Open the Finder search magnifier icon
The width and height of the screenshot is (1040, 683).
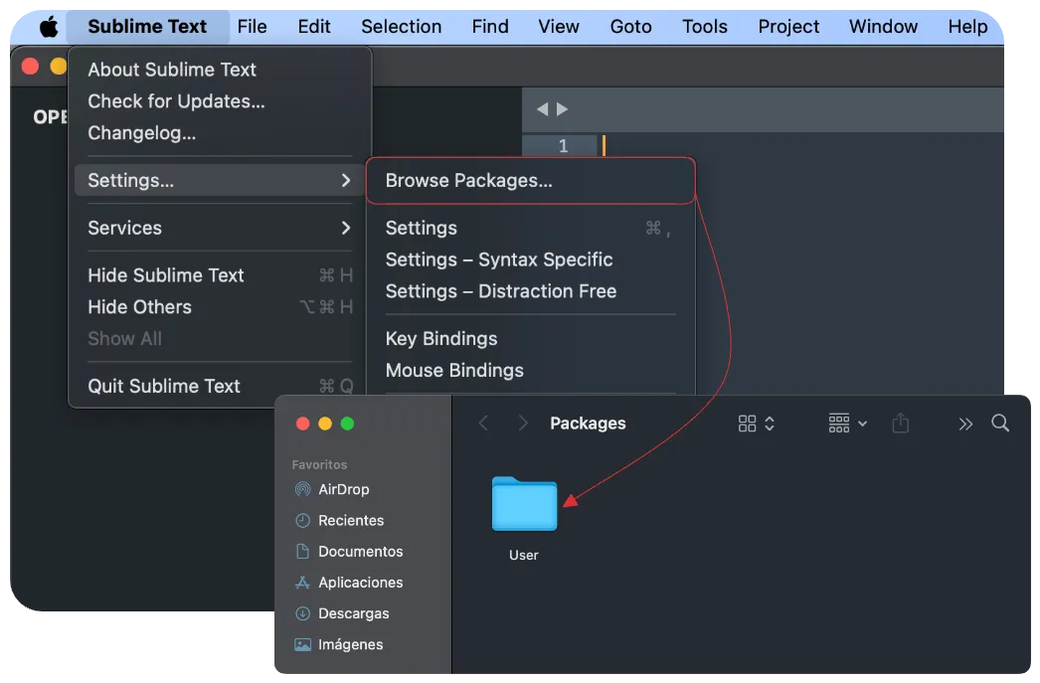(1000, 424)
